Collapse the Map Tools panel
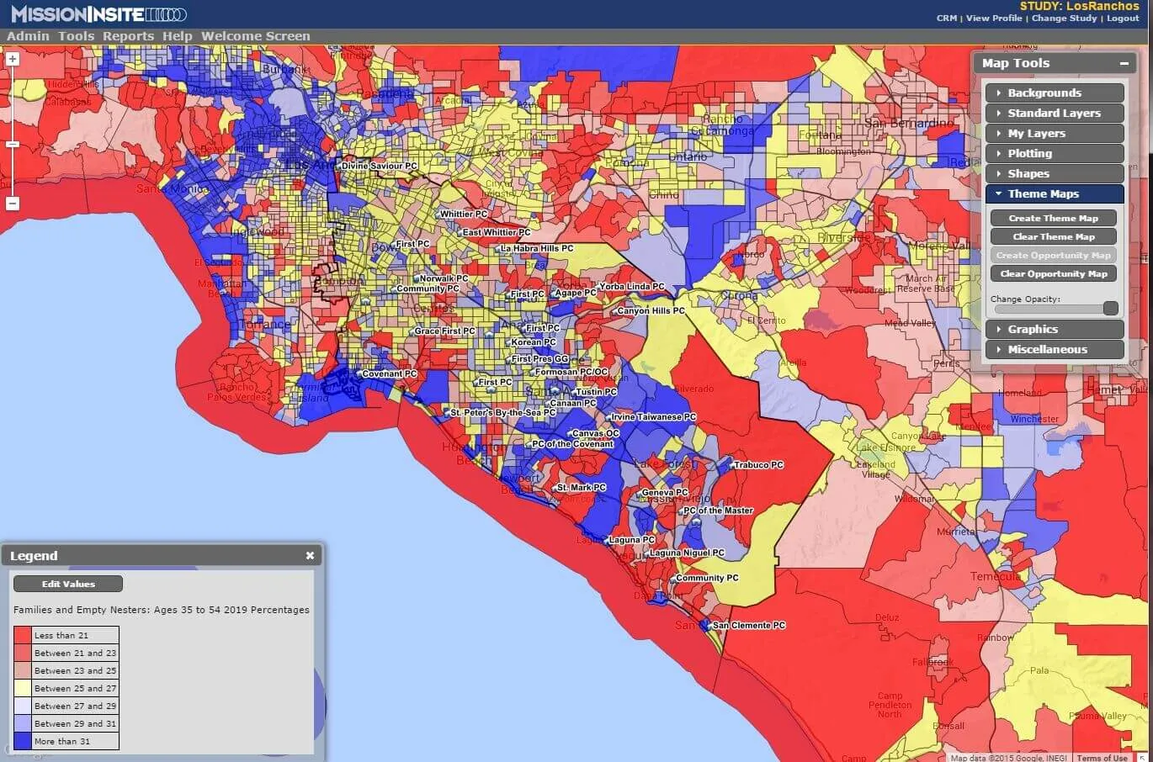The height and width of the screenshot is (762, 1153). click(1124, 64)
